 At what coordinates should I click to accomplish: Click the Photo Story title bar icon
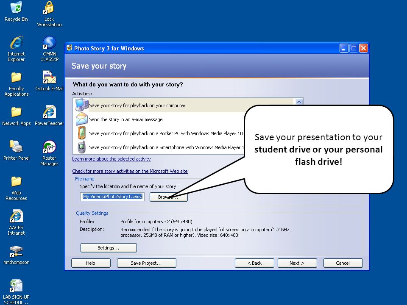point(69,48)
